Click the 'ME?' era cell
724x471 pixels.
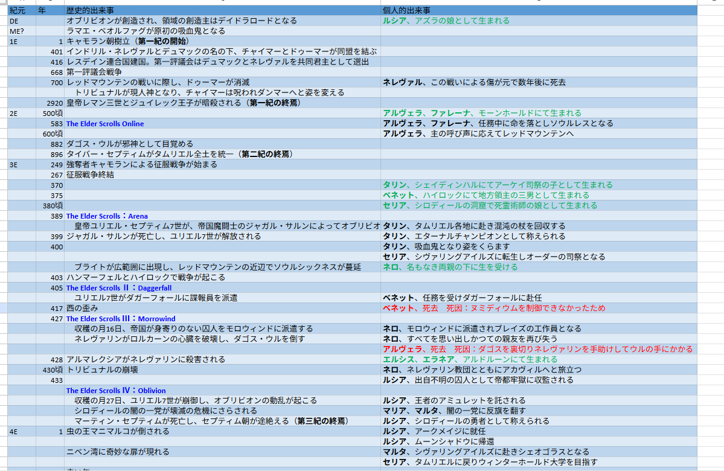click(17, 31)
